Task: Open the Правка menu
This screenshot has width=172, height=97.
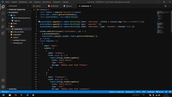Action: pos(14,2)
